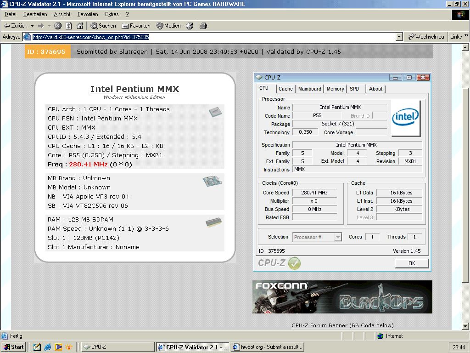The width and height of the screenshot is (470, 353).
Task: Go back with the Zurück arrow
Action: click(x=15, y=26)
